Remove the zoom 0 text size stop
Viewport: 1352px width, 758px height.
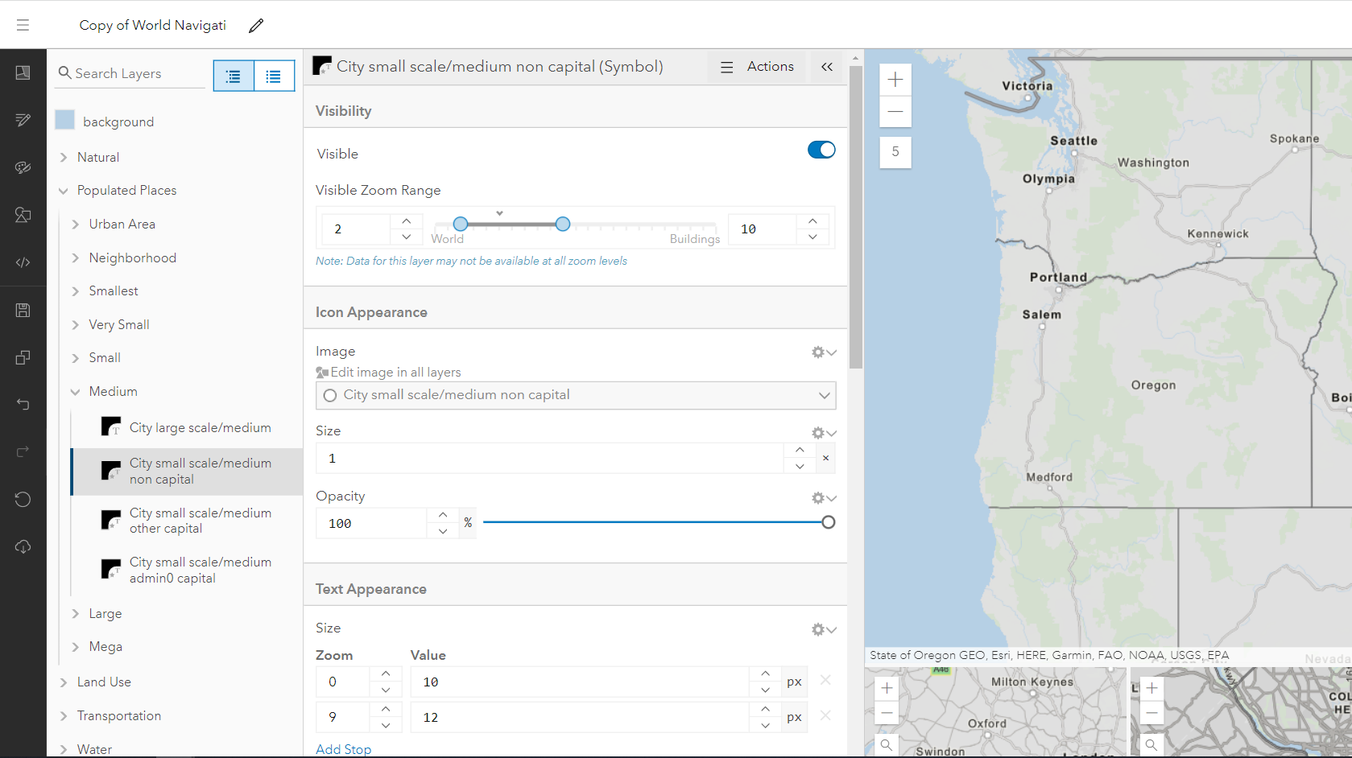pos(825,681)
